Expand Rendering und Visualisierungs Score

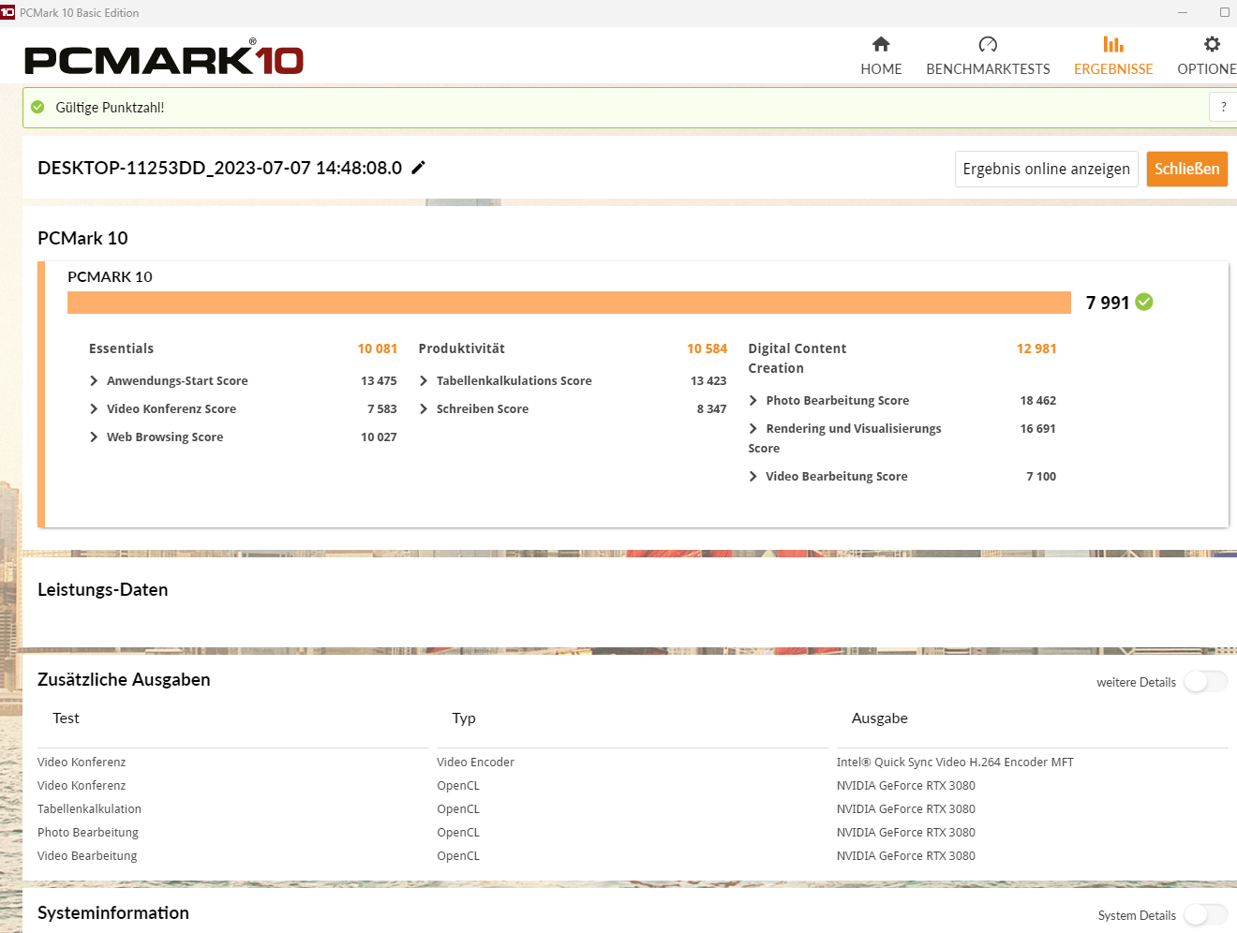[753, 428]
